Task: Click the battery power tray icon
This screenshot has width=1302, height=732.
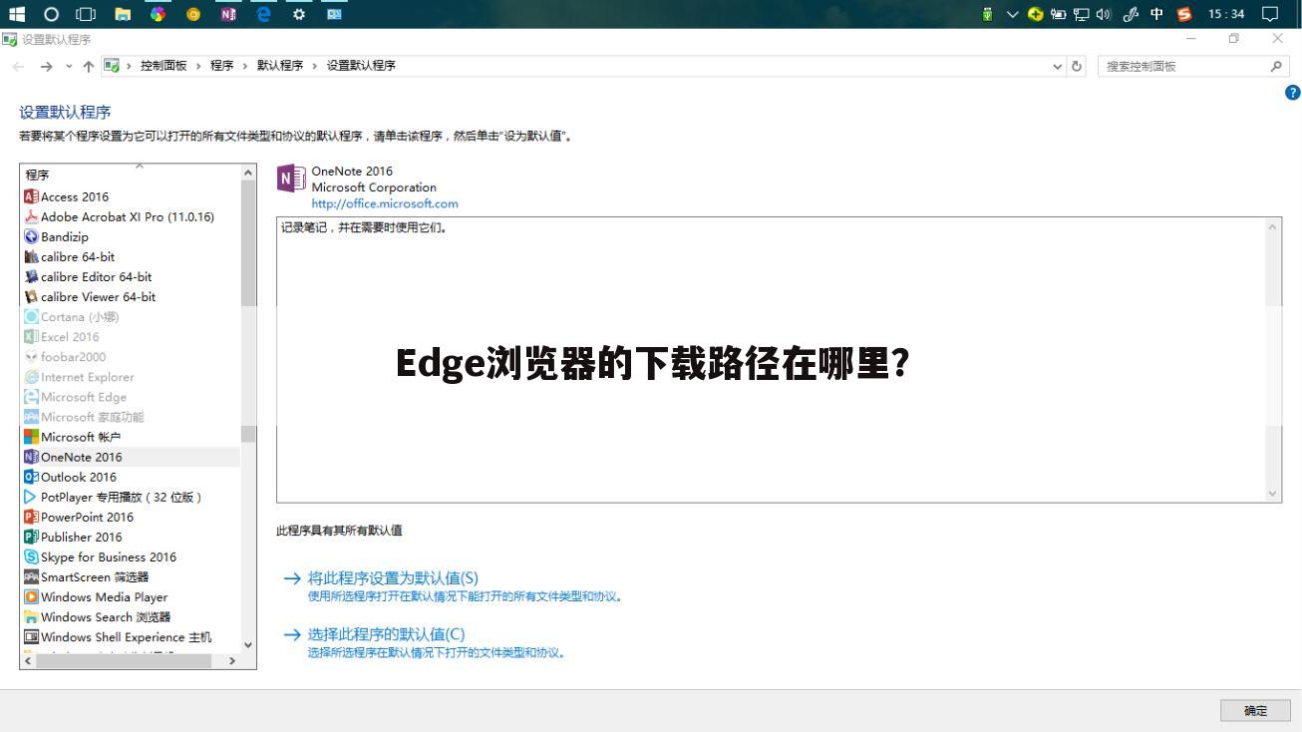Action: (1059, 14)
